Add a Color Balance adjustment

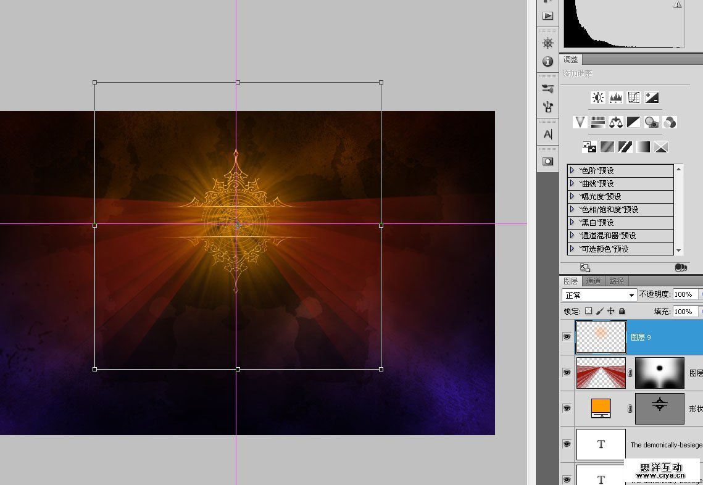tap(615, 122)
